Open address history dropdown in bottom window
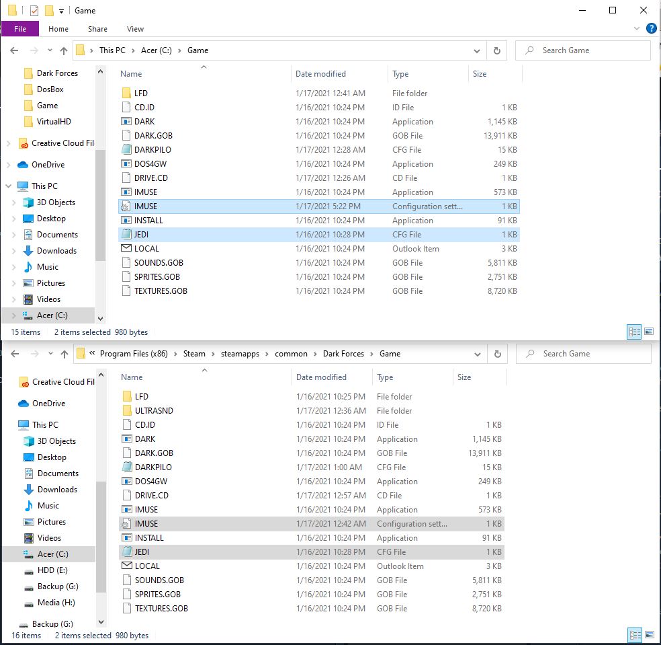Viewport: 661px width, 645px height. [x=477, y=354]
